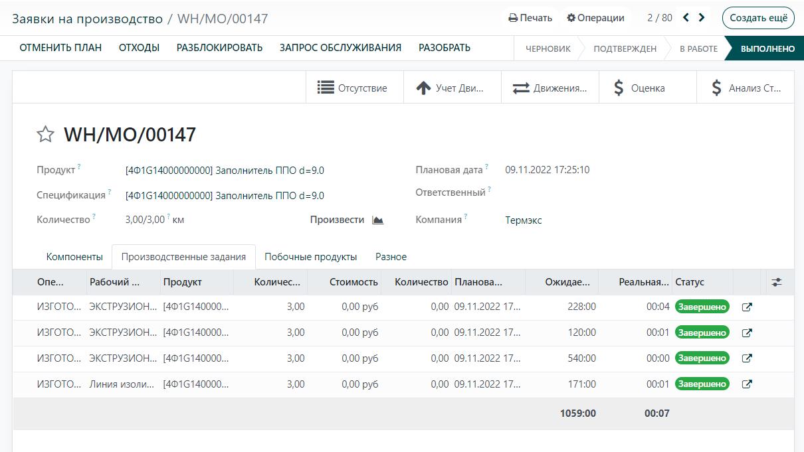Open the Оценка smart button
Image resolution: width=804 pixels, height=452 pixels.
pyautogui.click(x=648, y=88)
